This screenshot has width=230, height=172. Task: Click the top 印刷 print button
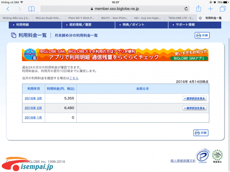pos(202,35)
